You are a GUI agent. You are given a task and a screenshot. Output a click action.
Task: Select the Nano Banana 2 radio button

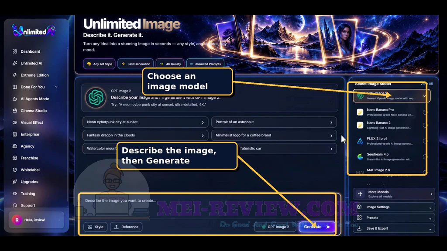(x=425, y=125)
